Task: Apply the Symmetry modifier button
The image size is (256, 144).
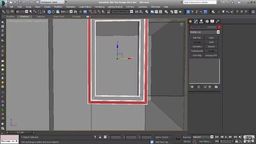Action: click(197, 47)
